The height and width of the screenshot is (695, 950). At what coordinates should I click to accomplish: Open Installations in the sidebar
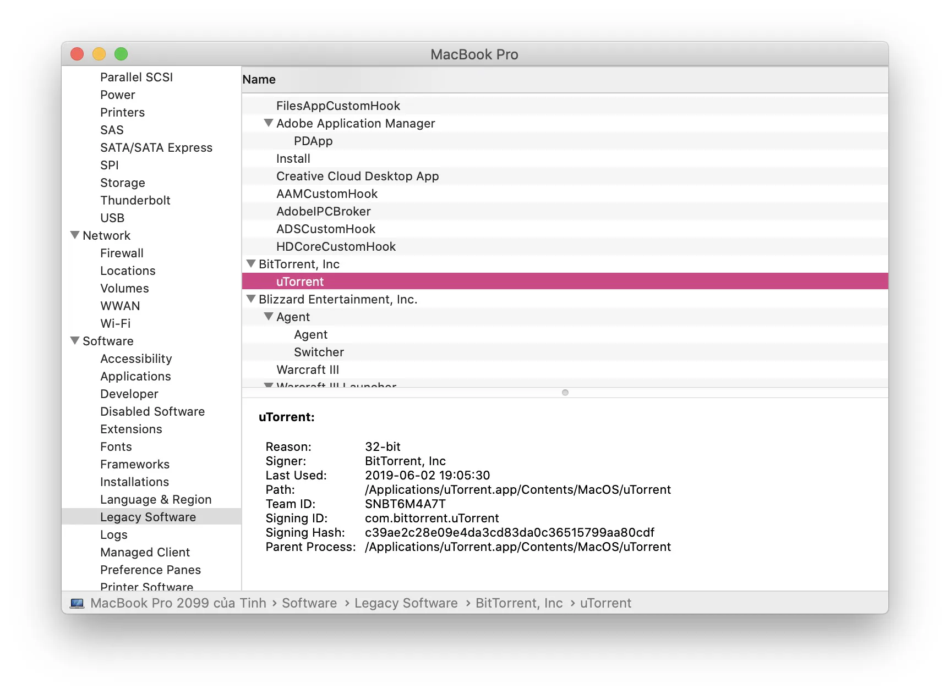pos(134,482)
